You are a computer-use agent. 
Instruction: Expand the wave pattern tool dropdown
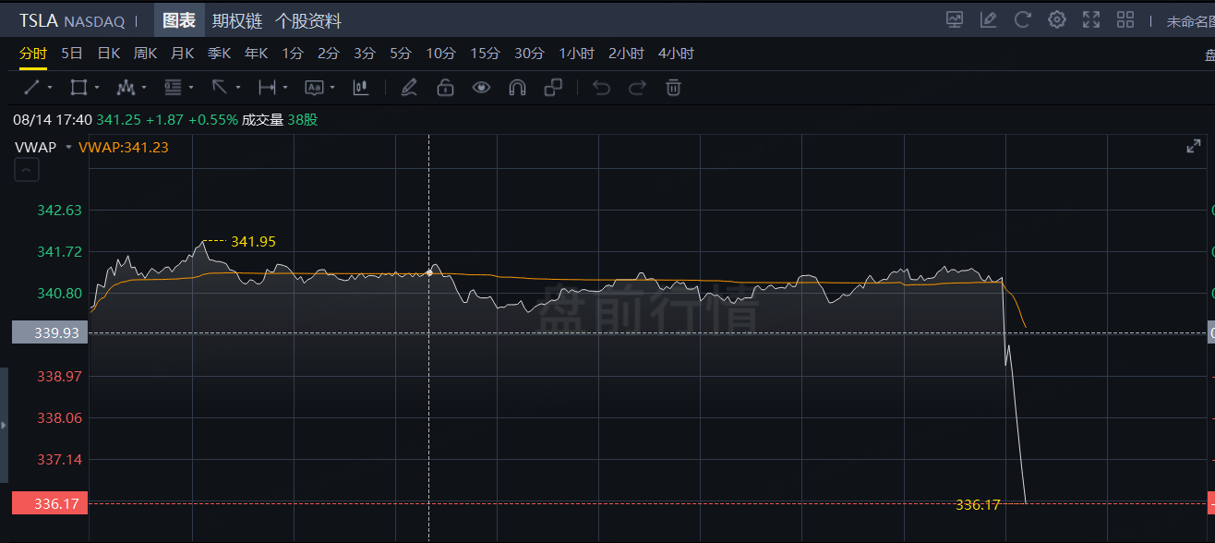pos(144,88)
